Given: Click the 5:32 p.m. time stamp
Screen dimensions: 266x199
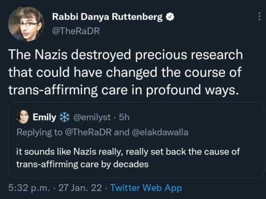Looking at the screenshot, I should coord(29,188).
